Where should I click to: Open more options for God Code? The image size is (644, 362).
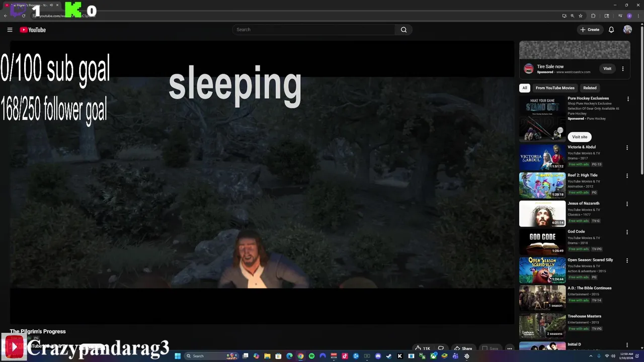pyautogui.click(x=627, y=232)
